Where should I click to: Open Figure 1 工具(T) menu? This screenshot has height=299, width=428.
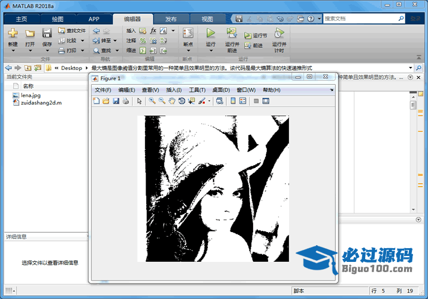tap(198, 90)
